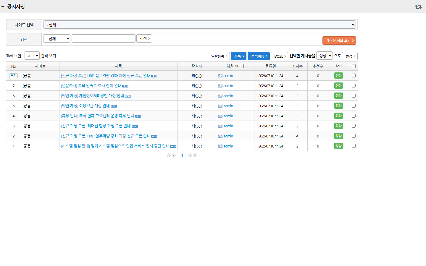Check the checkbox for the 공지 row
Viewport: 426px width, 266px height.
pos(354,76)
